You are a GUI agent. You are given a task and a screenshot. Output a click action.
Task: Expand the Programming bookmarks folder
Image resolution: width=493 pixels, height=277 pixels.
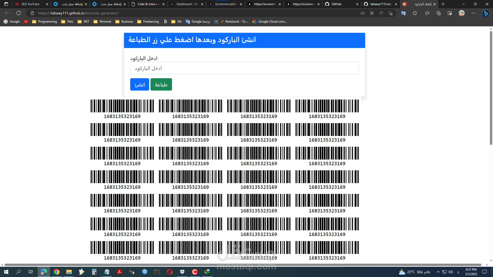44,22
